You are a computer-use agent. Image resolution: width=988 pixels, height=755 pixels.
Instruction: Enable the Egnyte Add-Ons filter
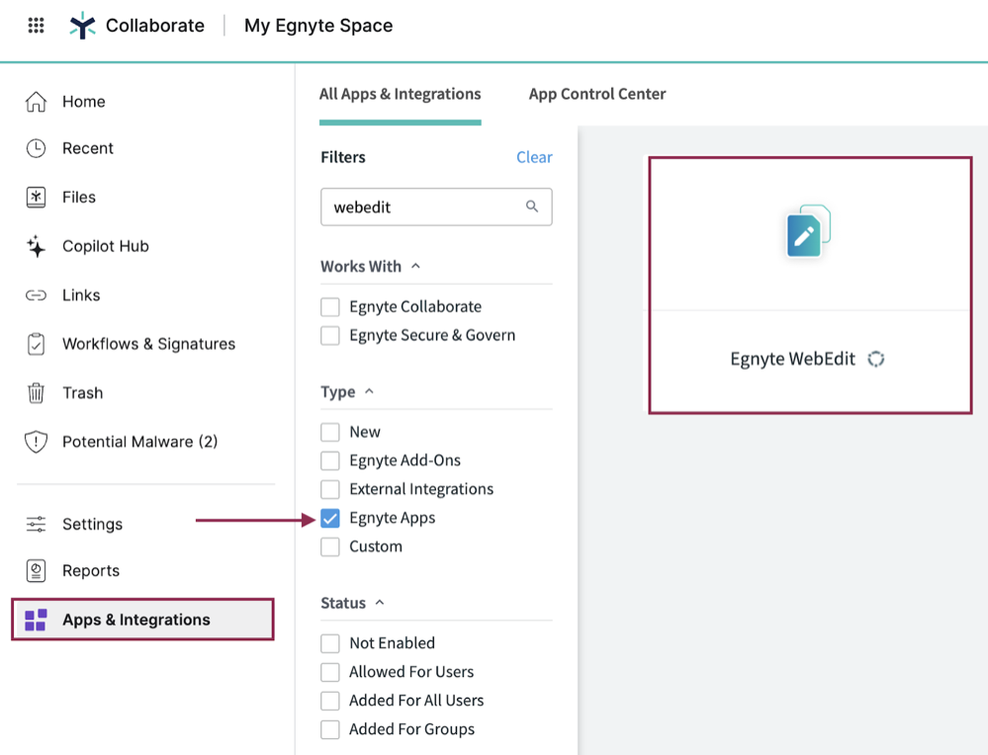pos(330,461)
